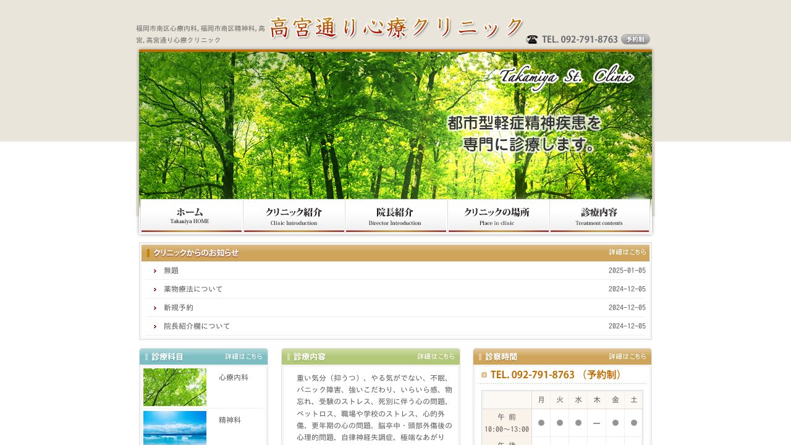This screenshot has height=445, width=791.
Task: Click the arrow icon before 新規予約
Action: pyautogui.click(x=155, y=308)
